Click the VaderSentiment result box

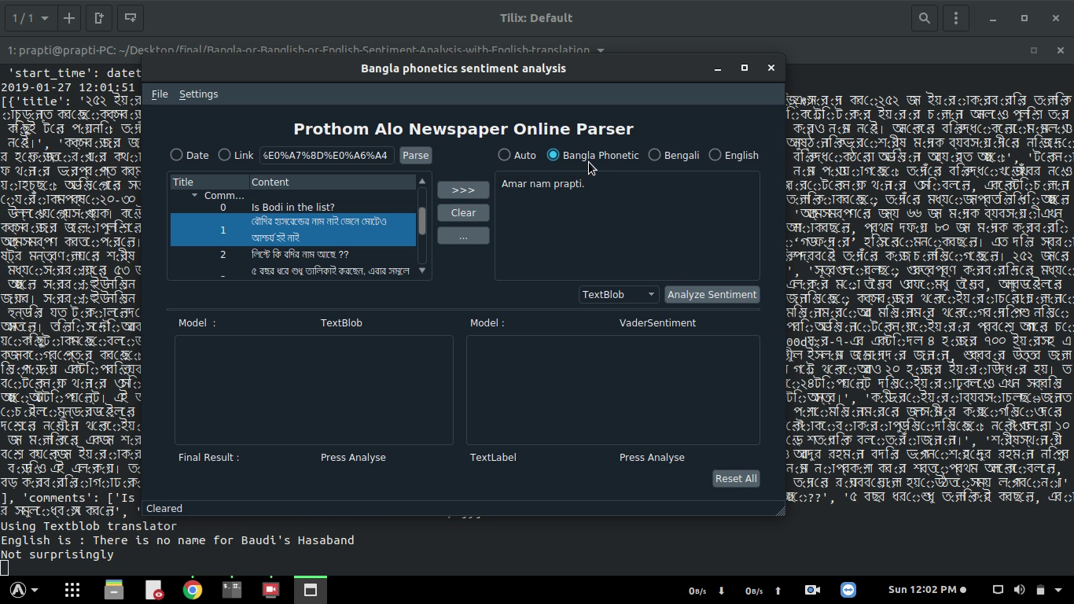612,390
